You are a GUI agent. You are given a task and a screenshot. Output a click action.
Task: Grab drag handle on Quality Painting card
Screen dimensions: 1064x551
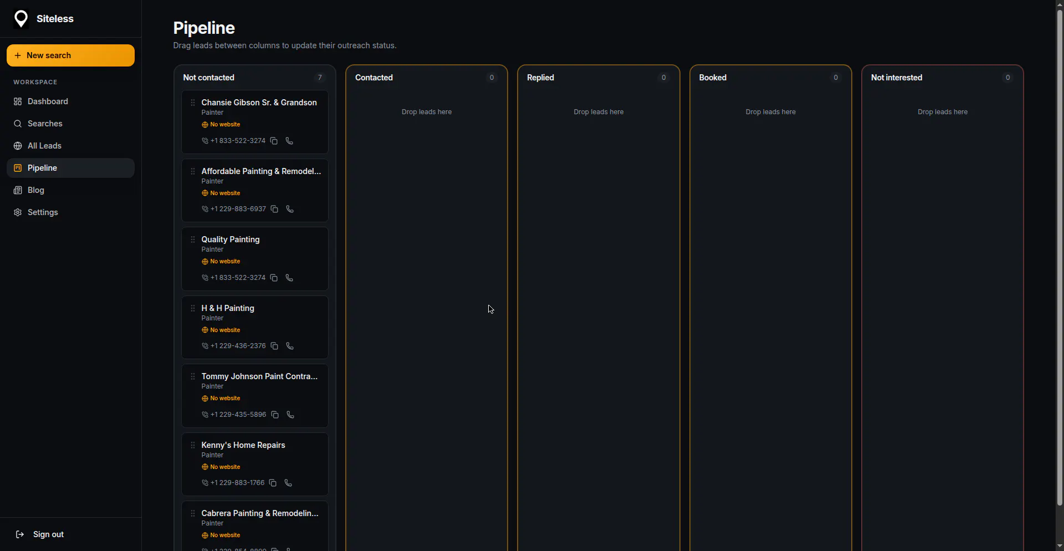(193, 239)
